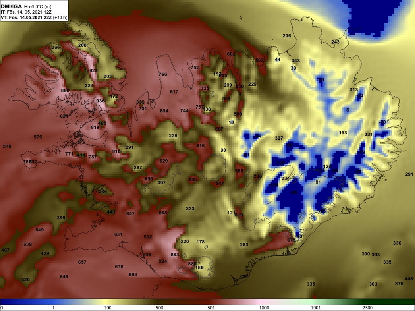
Task: Click the map value "287"
Action: tap(138, 168)
